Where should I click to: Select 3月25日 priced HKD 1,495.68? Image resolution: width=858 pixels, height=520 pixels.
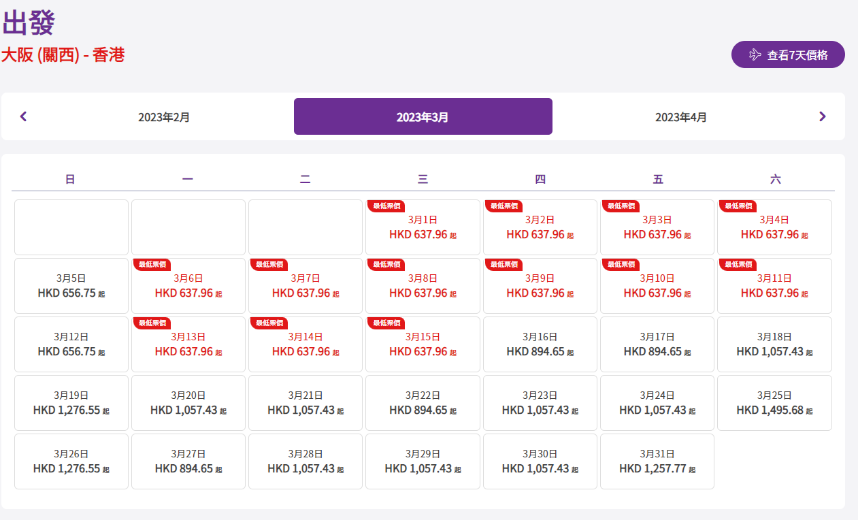[x=774, y=403]
